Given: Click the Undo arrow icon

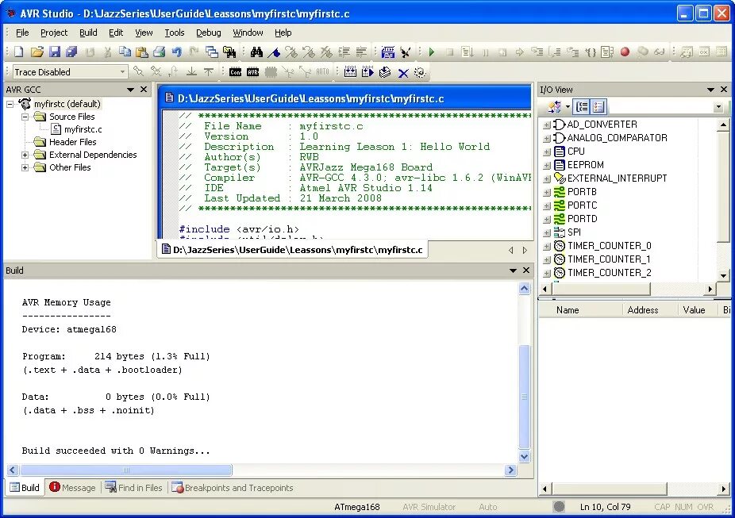Looking at the screenshot, I should click(x=177, y=52).
